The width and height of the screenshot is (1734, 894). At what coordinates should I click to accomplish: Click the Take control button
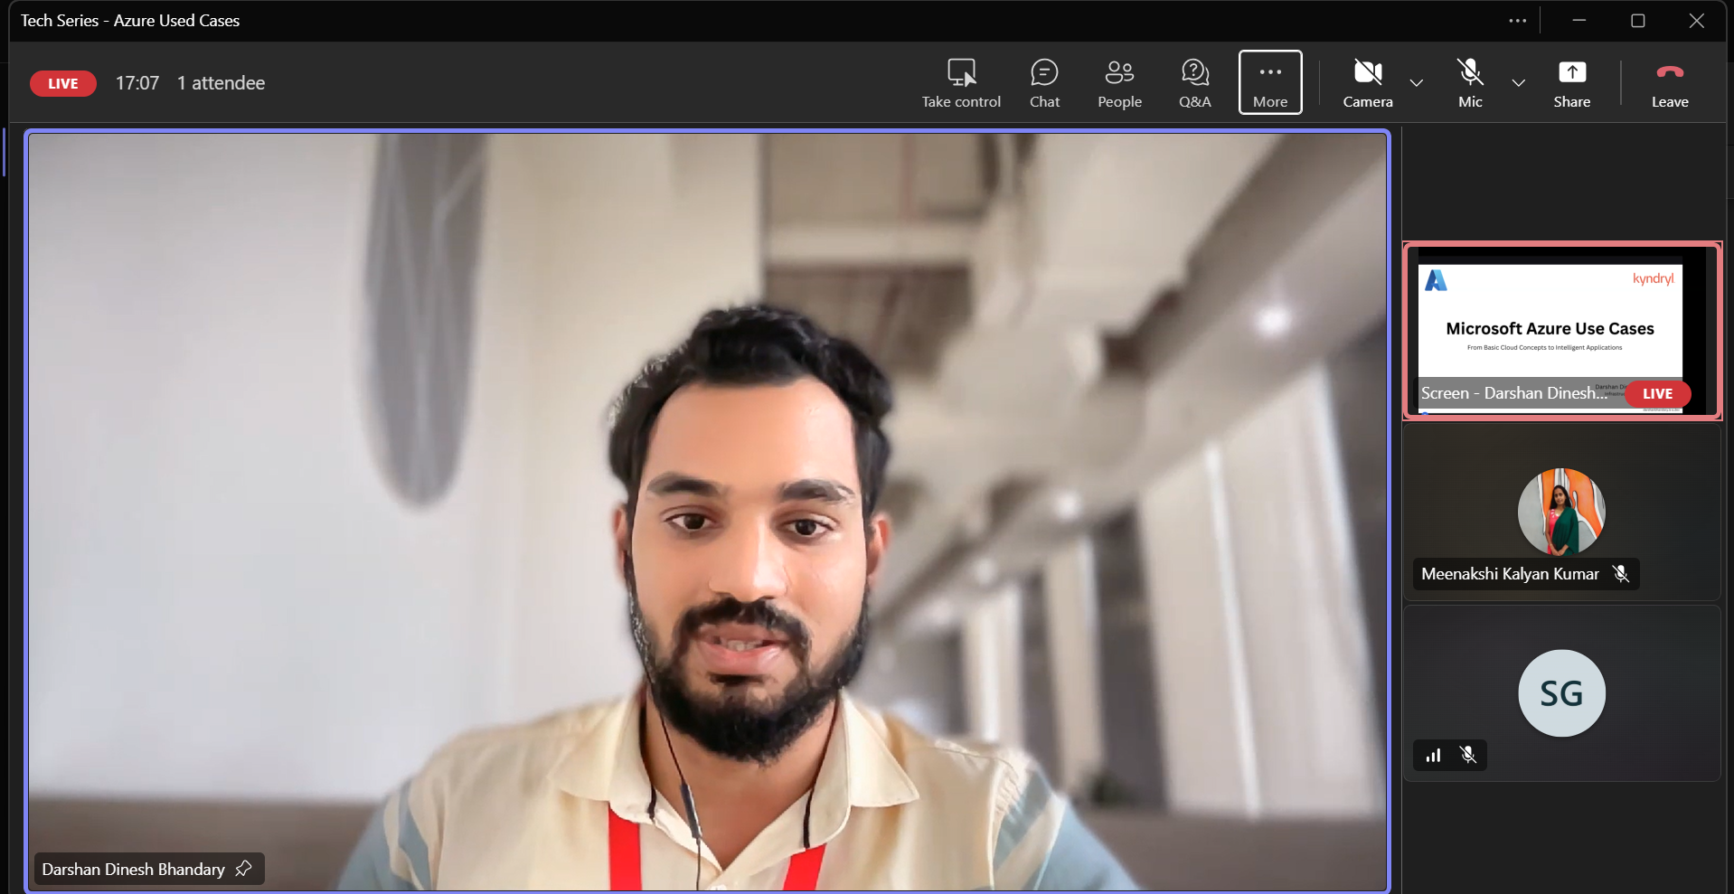pyautogui.click(x=961, y=83)
